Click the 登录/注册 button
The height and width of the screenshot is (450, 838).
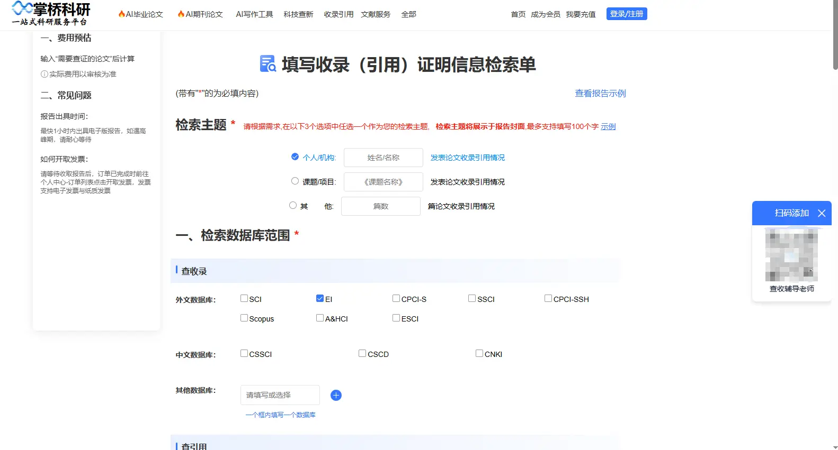click(627, 14)
